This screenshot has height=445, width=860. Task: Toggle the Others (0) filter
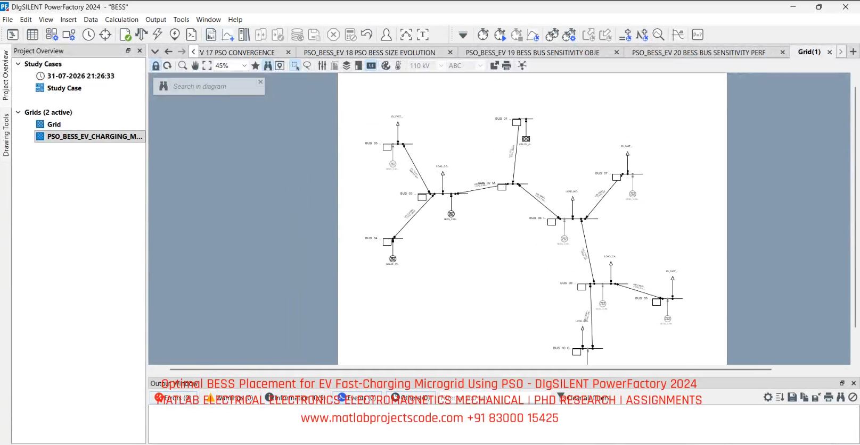click(411, 398)
